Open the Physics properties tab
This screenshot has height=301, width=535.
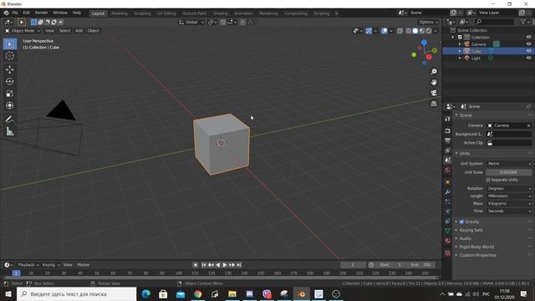coord(448,212)
